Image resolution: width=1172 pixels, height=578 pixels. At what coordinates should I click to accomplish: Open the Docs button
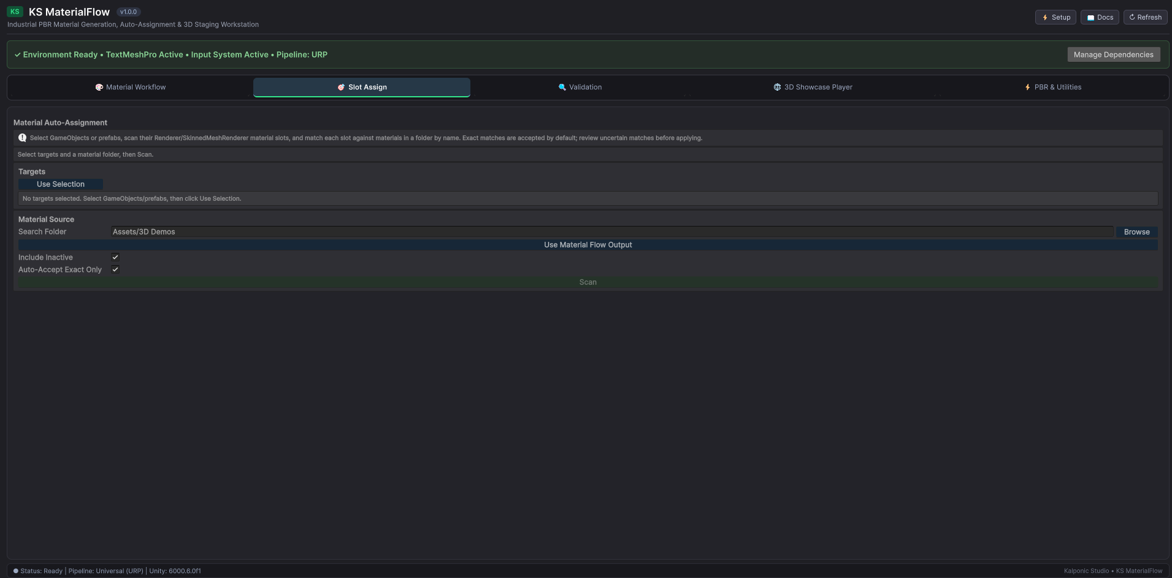pos(1100,17)
